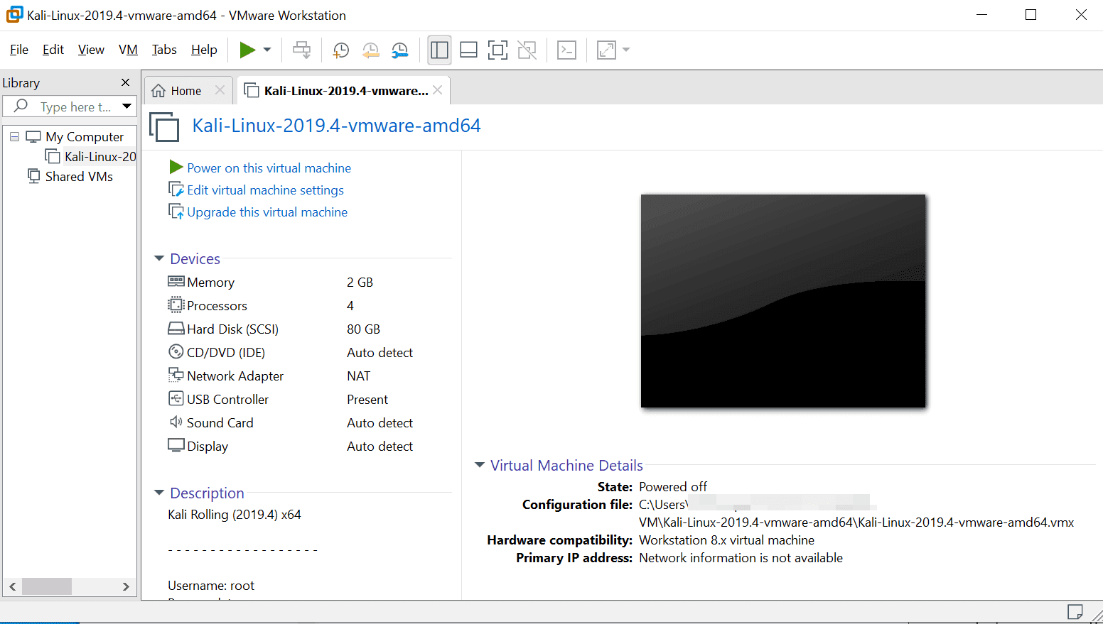Viewport: 1103px width, 624px height.
Task: Click the library horizontal scrollbar thumb
Action: tap(47, 586)
